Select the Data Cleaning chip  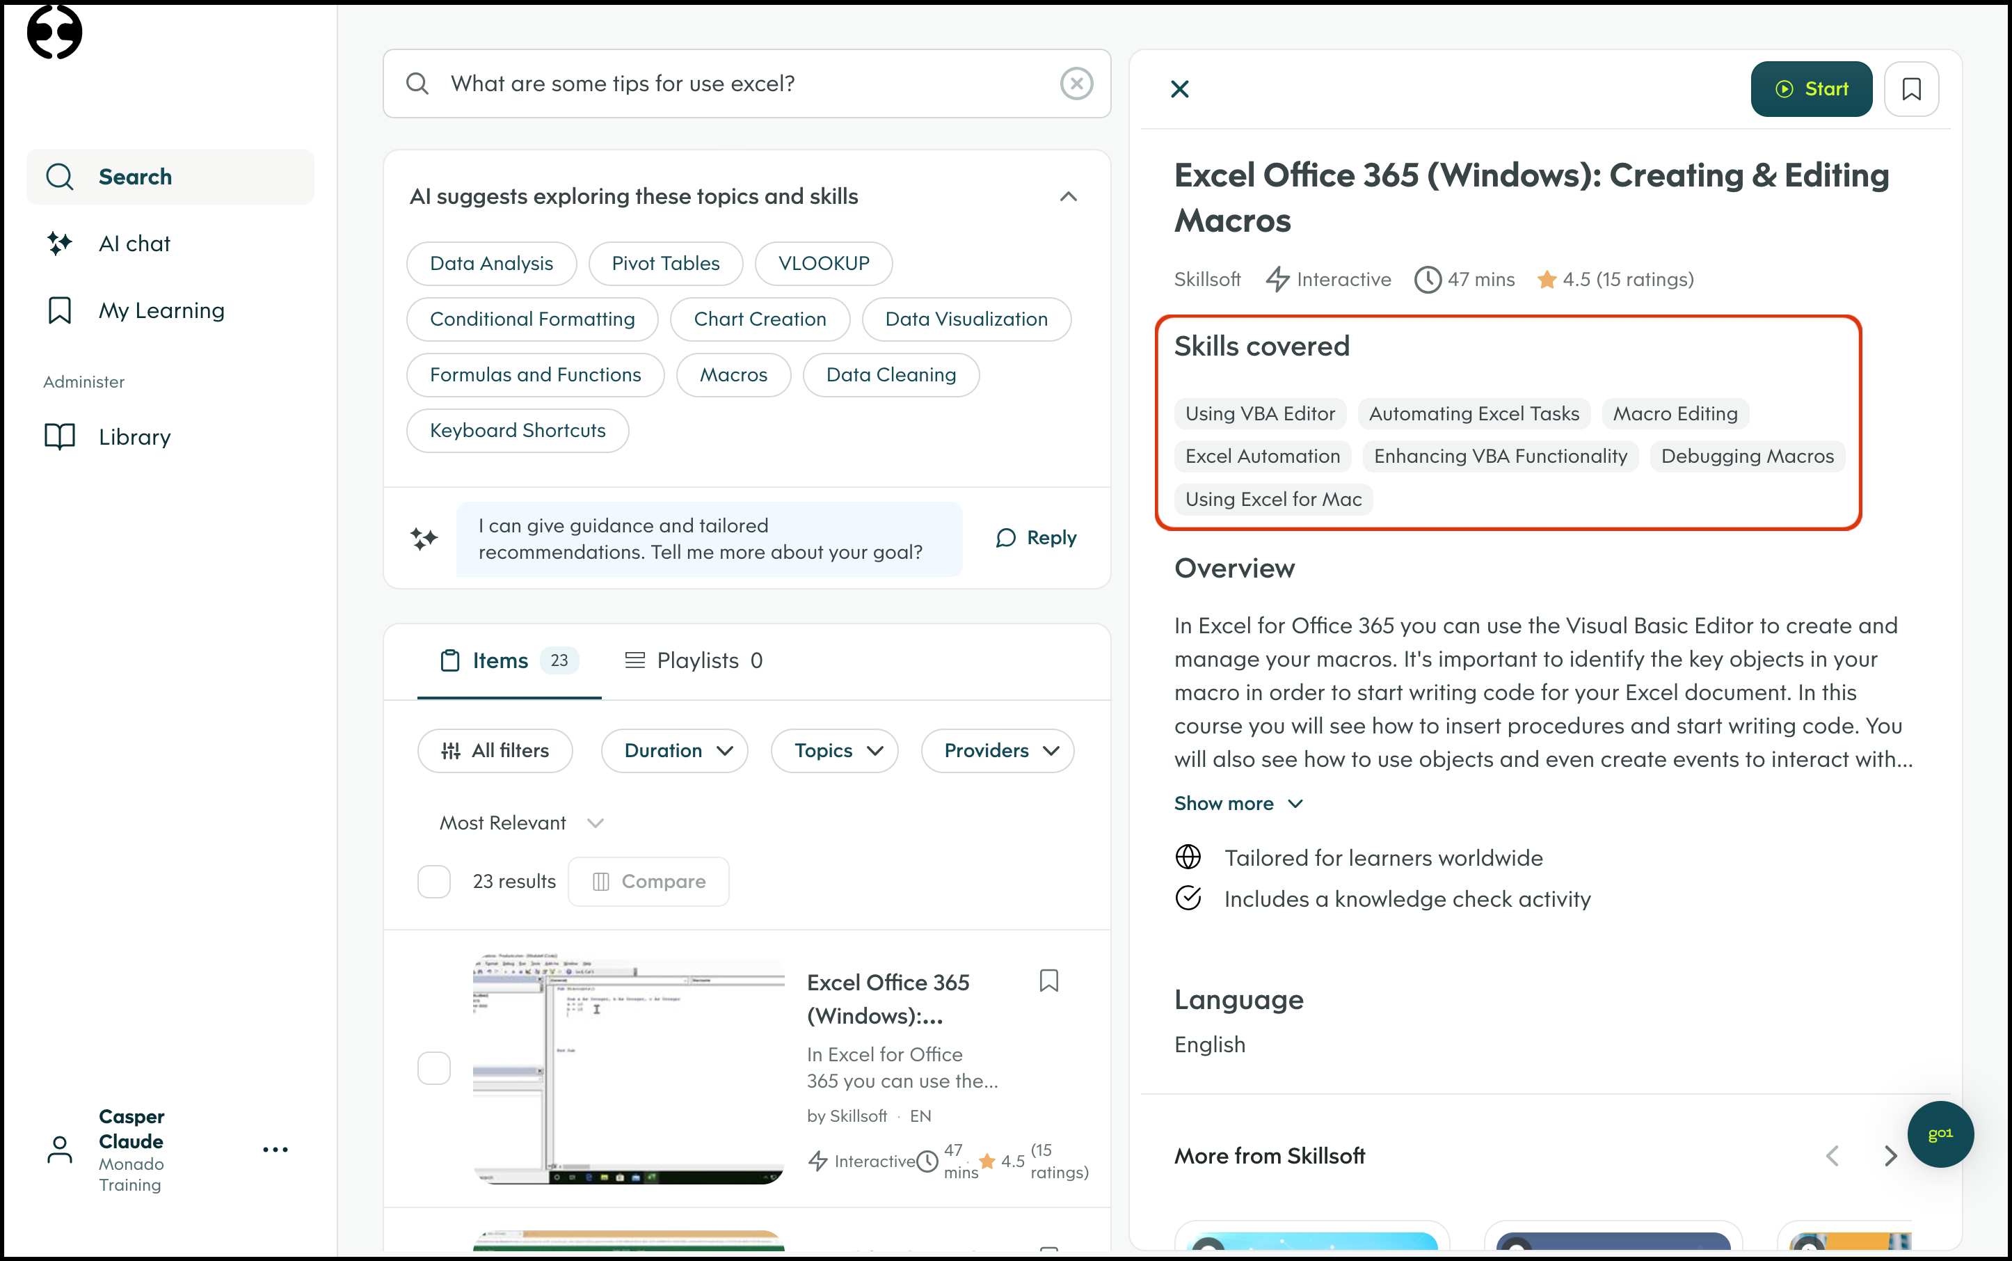(891, 375)
